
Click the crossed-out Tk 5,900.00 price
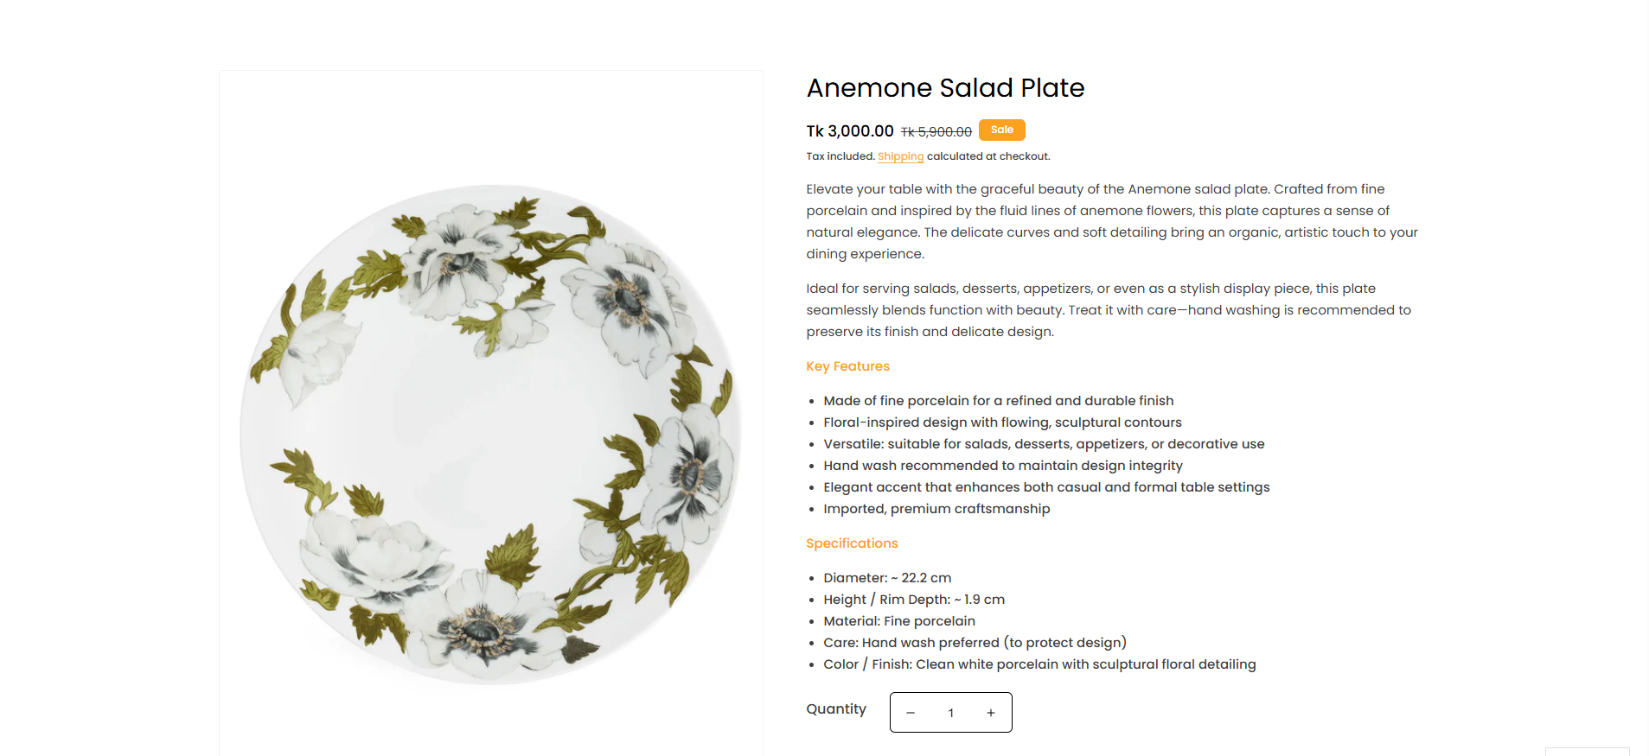point(936,132)
